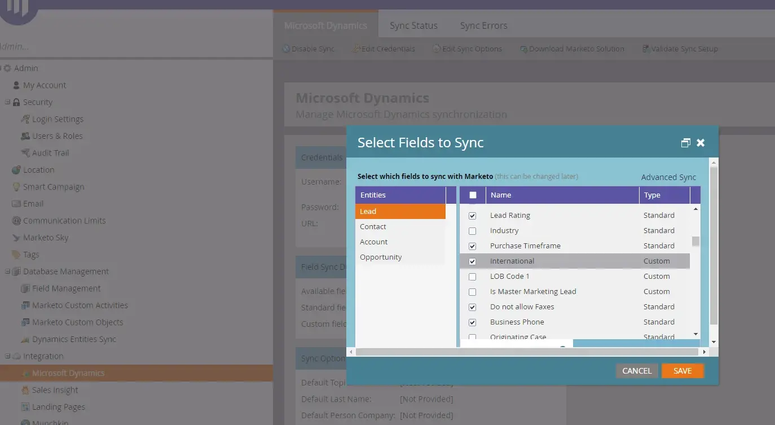This screenshot has width=775, height=425.
Task: Click the Edit Credentials toolbar icon
Action: (356, 49)
